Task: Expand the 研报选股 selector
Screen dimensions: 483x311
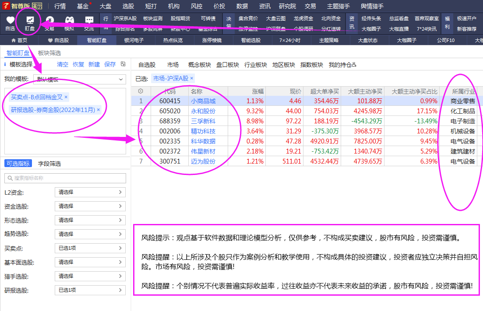Action: (90, 290)
